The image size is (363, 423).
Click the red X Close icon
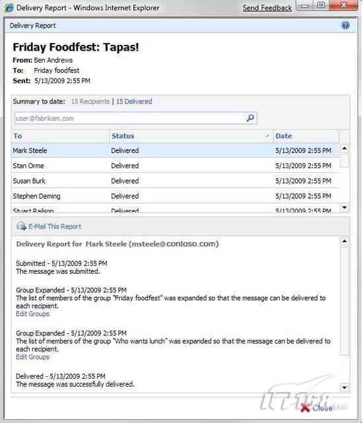pos(305,408)
